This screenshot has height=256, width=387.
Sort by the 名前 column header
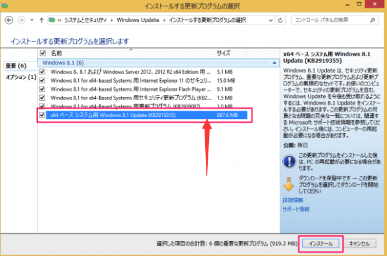(56, 53)
